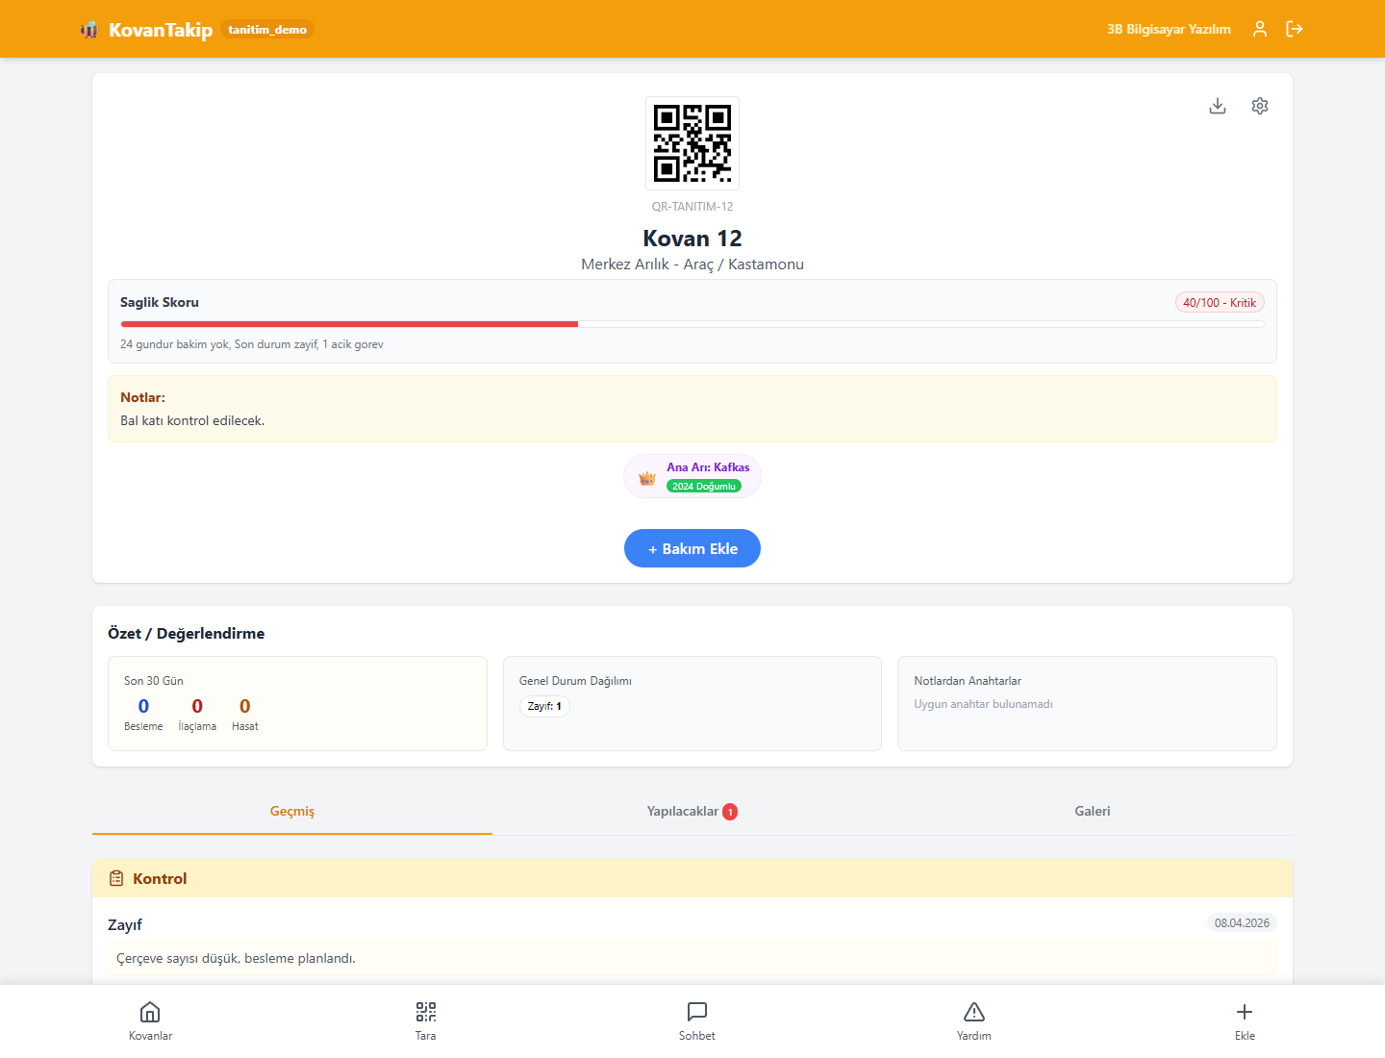Click the Kontrol clipboard icon

116,878
